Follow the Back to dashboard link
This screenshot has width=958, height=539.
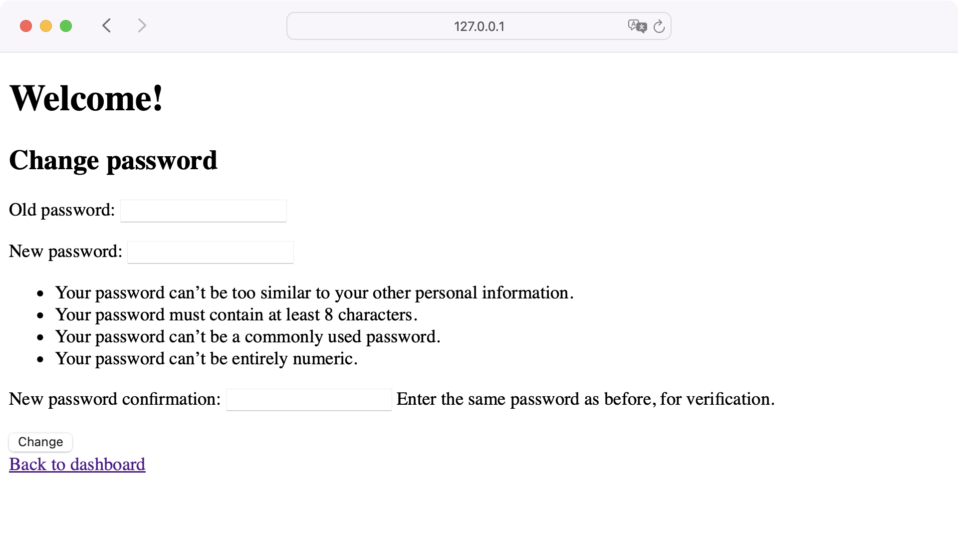(77, 464)
